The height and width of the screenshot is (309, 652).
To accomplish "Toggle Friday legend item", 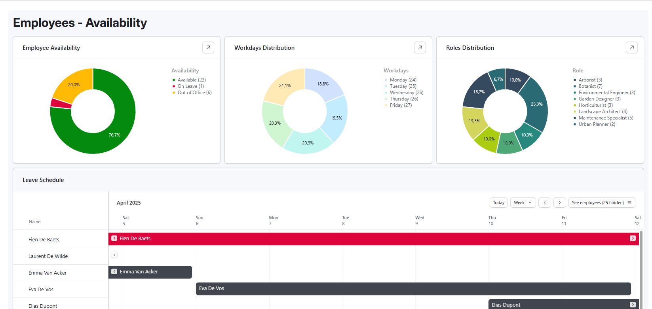I will point(398,105).
